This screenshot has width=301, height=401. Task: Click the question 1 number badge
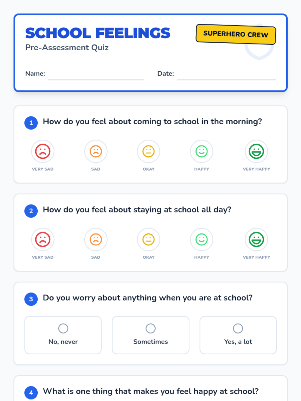[x=31, y=123]
